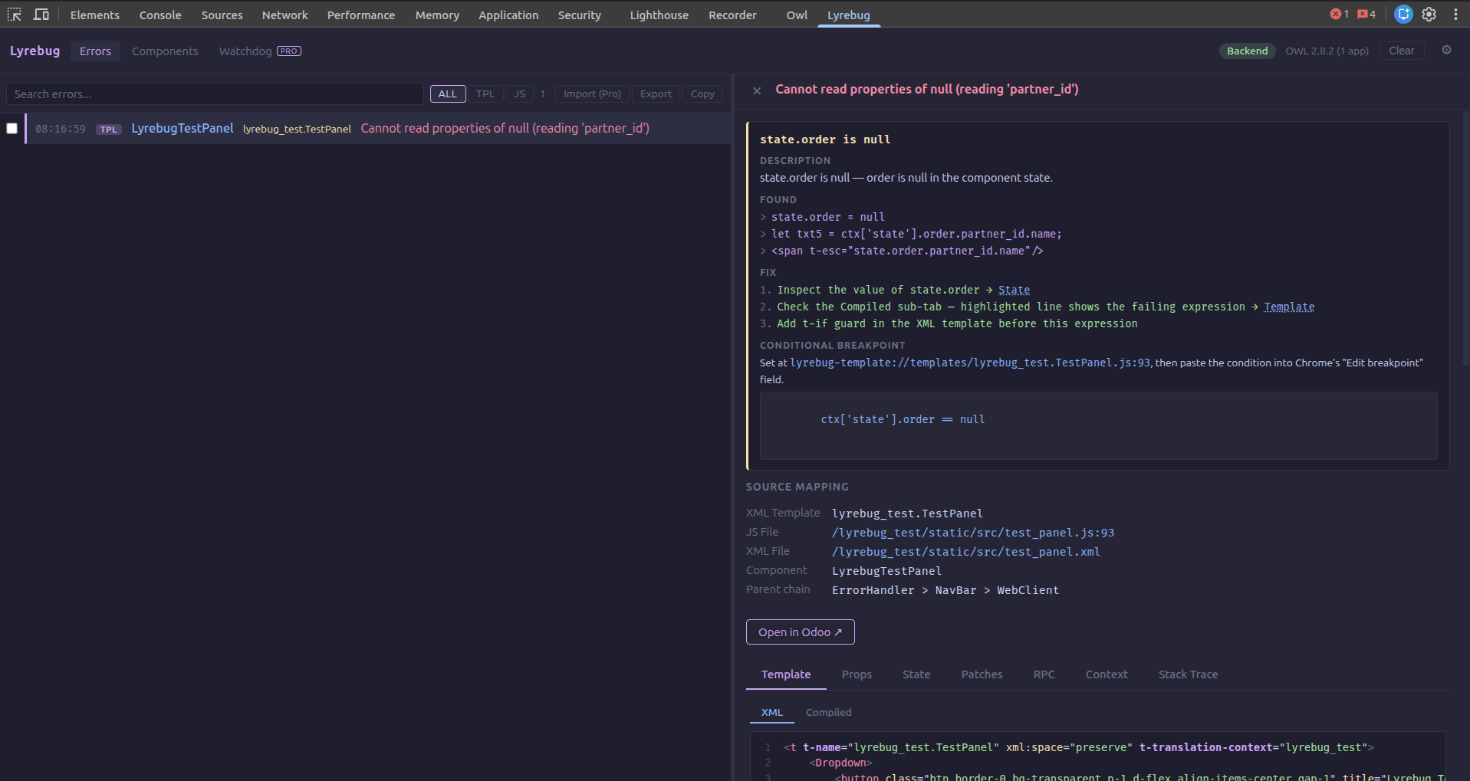The height and width of the screenshot is (781, 1470).
Task: Open the Memory DevTools tab
Action: pyautogui.click(x=437, y=15)
